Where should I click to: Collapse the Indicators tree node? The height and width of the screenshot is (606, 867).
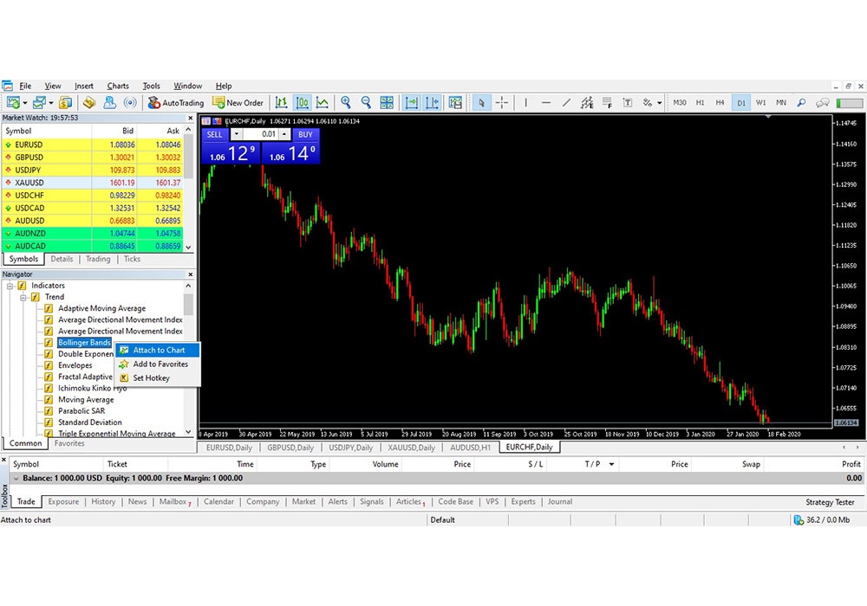[x=10, y=286]
